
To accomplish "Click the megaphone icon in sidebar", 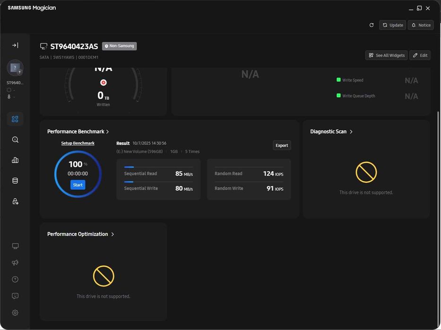I will coord(15,262).
